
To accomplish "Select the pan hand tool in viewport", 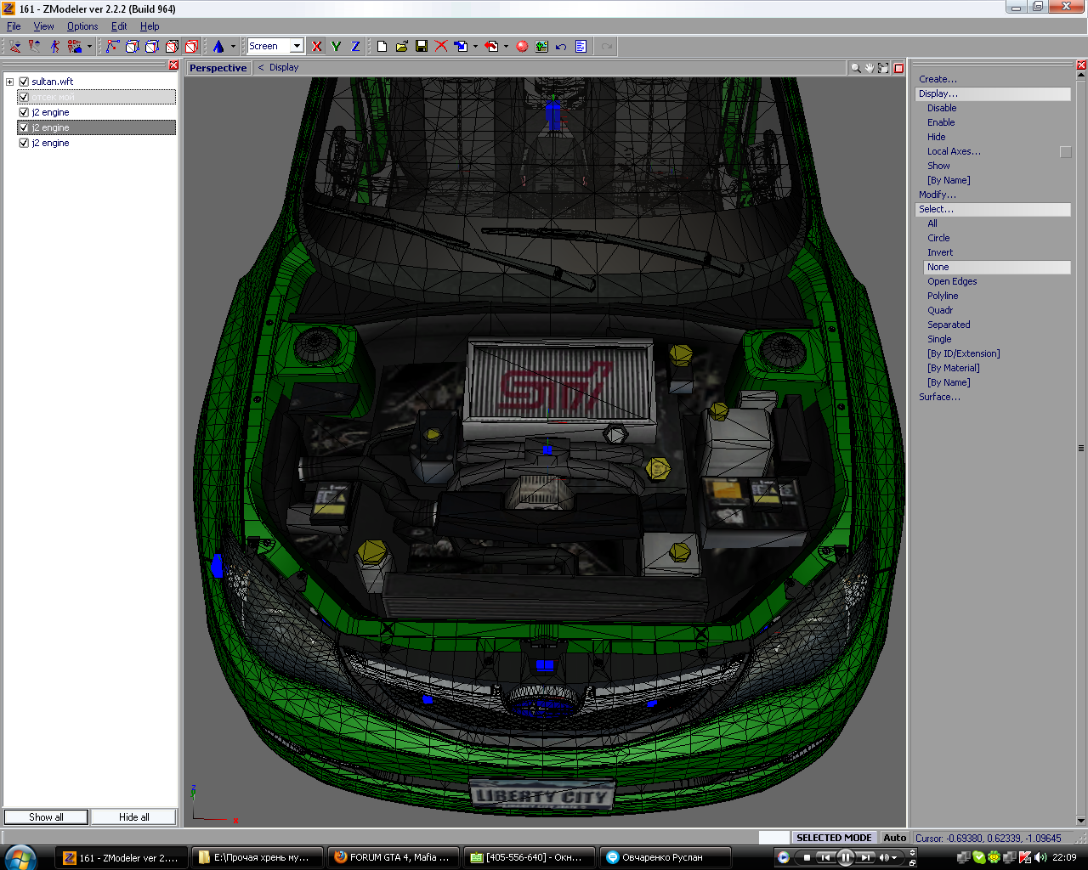I will click(870, 68).
